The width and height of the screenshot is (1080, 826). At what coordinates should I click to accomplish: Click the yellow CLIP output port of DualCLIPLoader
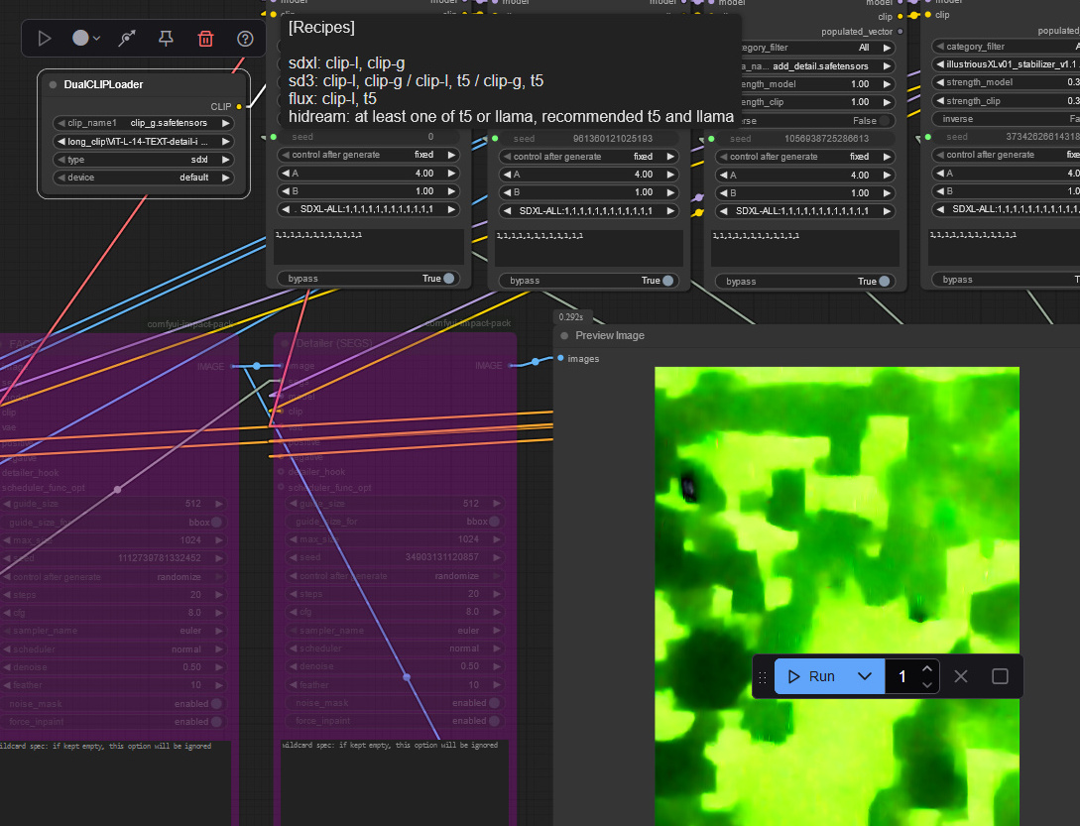tap(239, 107)
